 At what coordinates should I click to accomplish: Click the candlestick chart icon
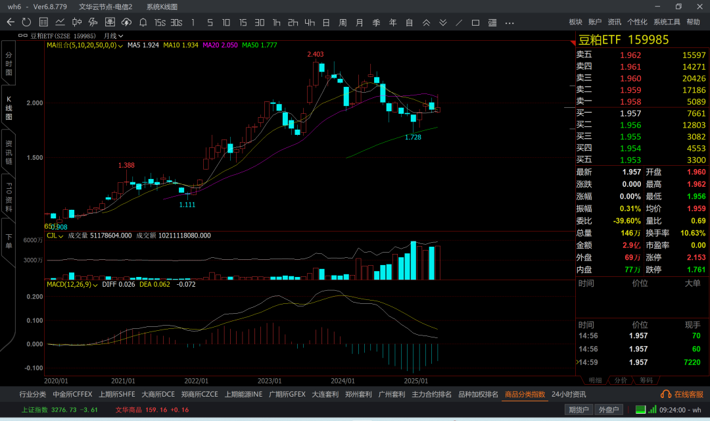click(76, 22)
